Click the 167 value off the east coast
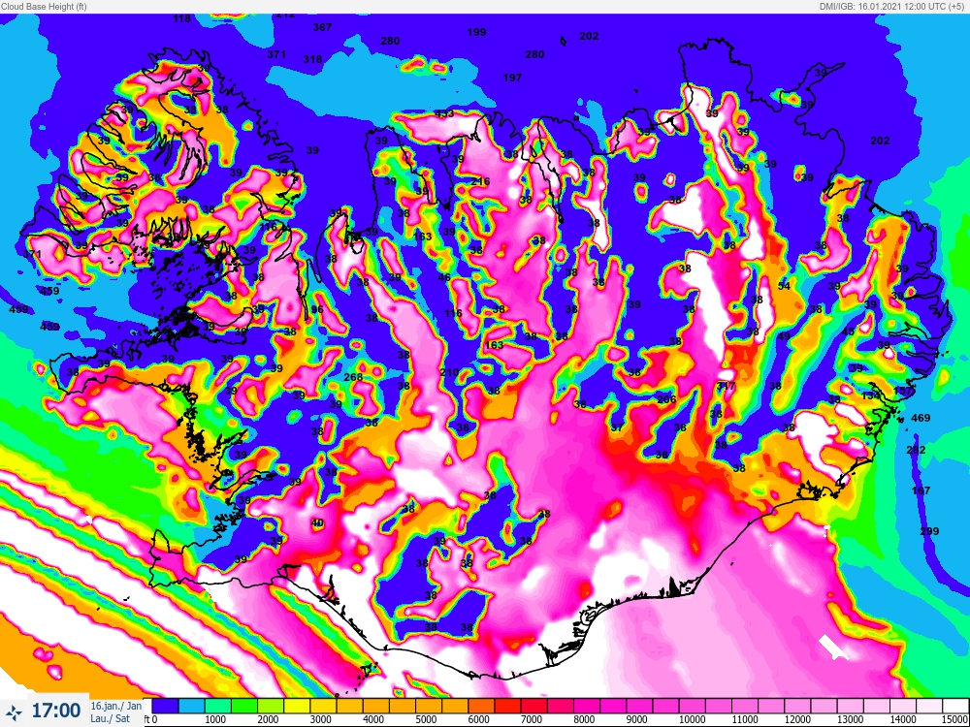Image resolution: width=970 pixels, height=727 pixels. coord(921,490)
